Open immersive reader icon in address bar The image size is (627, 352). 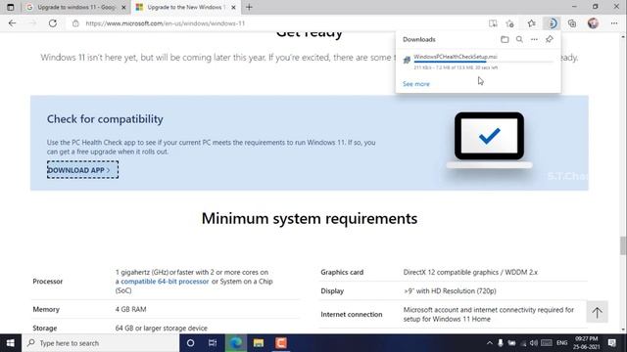point(493,23)
